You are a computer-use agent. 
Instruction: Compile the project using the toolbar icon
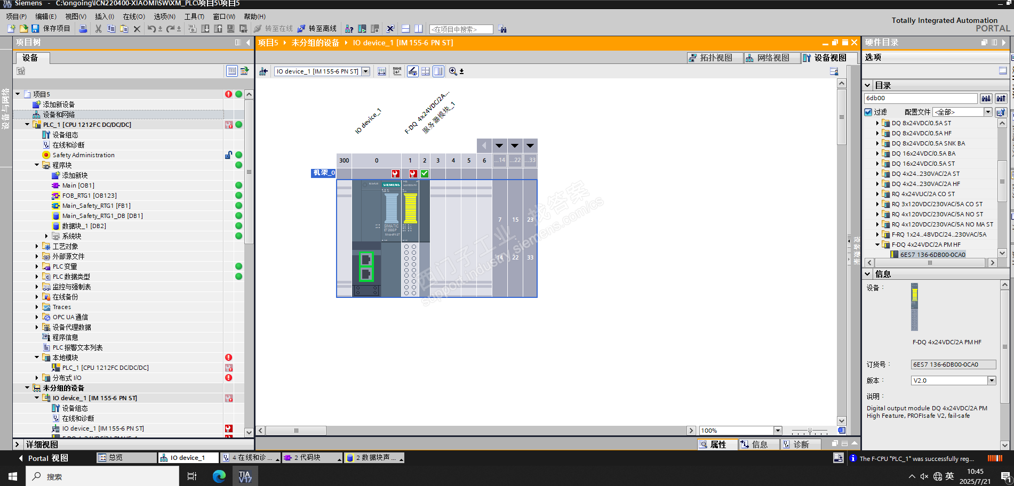click(x=193, y=29)
